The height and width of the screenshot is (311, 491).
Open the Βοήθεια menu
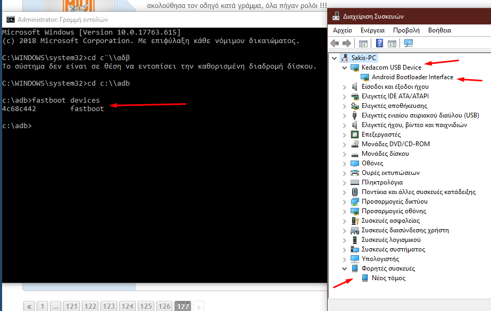click(439, 30)
